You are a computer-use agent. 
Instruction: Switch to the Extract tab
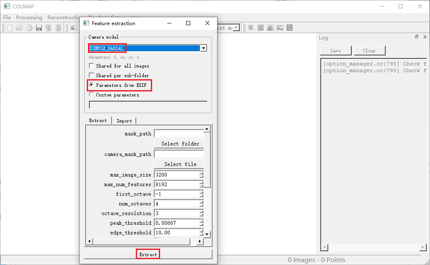98,120
